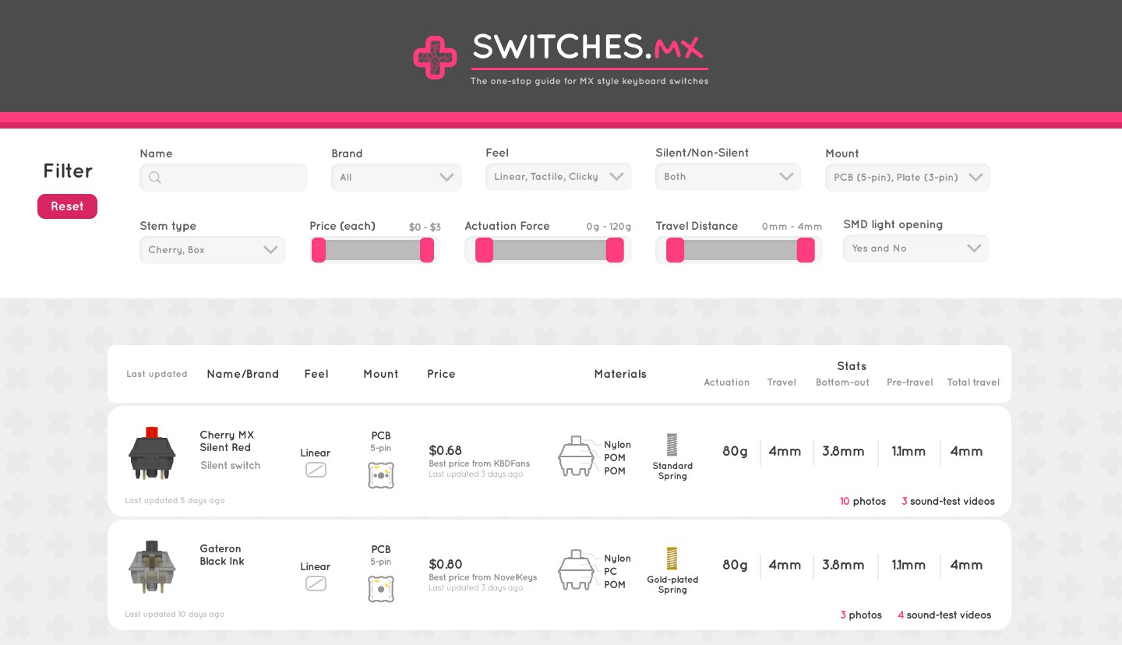Open the Brand dropdown

(x=397, y=178)
